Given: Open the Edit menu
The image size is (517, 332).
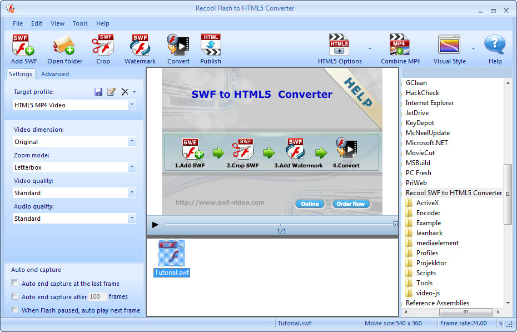Looking at the screenshot, I should [37, 23].
